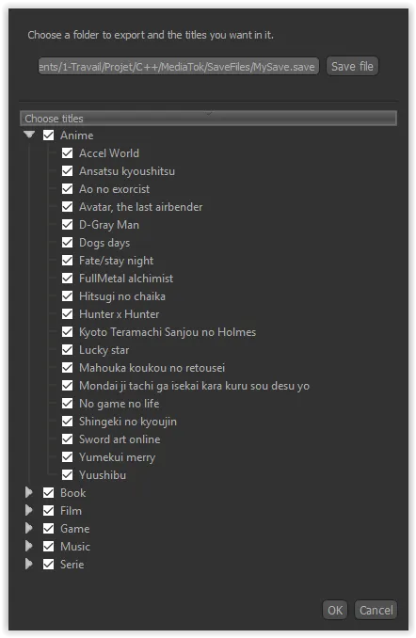This screenshot has width=416, height=638.
Task: Uncheck Mondai ji tachi checkbox
Action: point(67,386)
